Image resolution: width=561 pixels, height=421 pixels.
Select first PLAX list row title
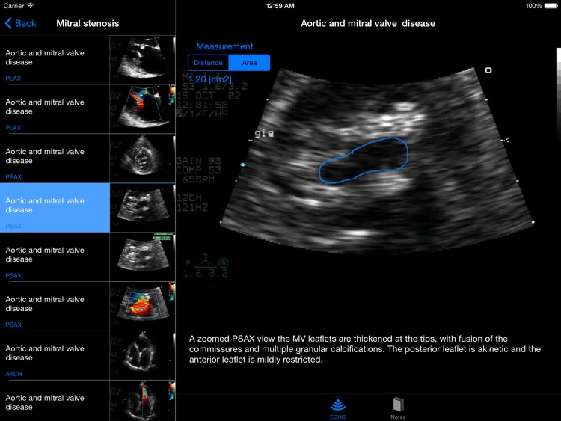[45, 58]
